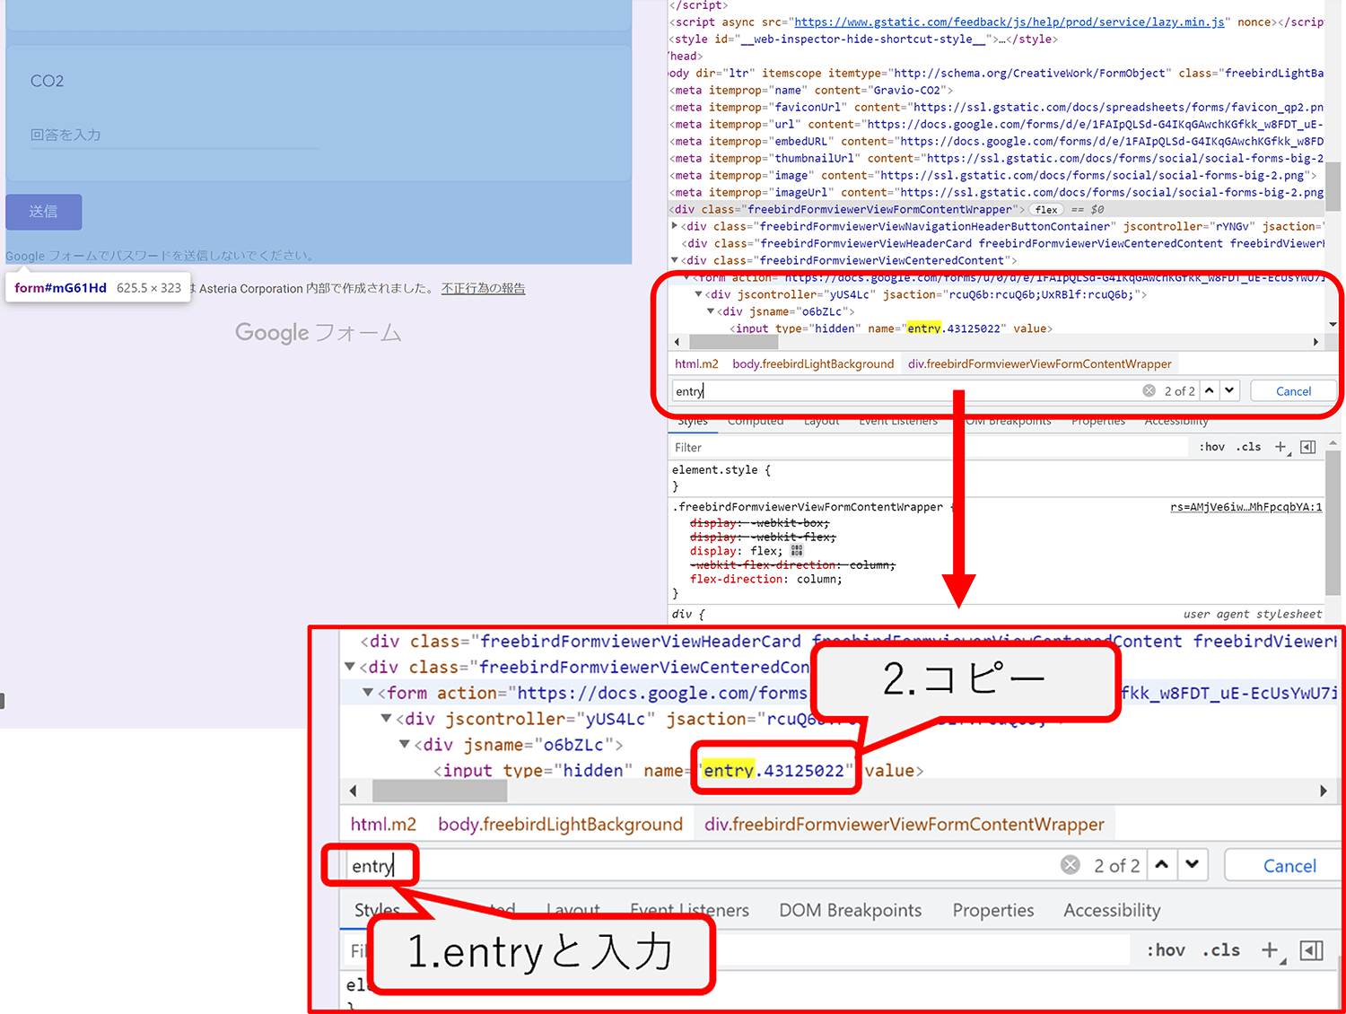
Task: Click right scroll arrow in the enlarged inset
Action: 1323,791
